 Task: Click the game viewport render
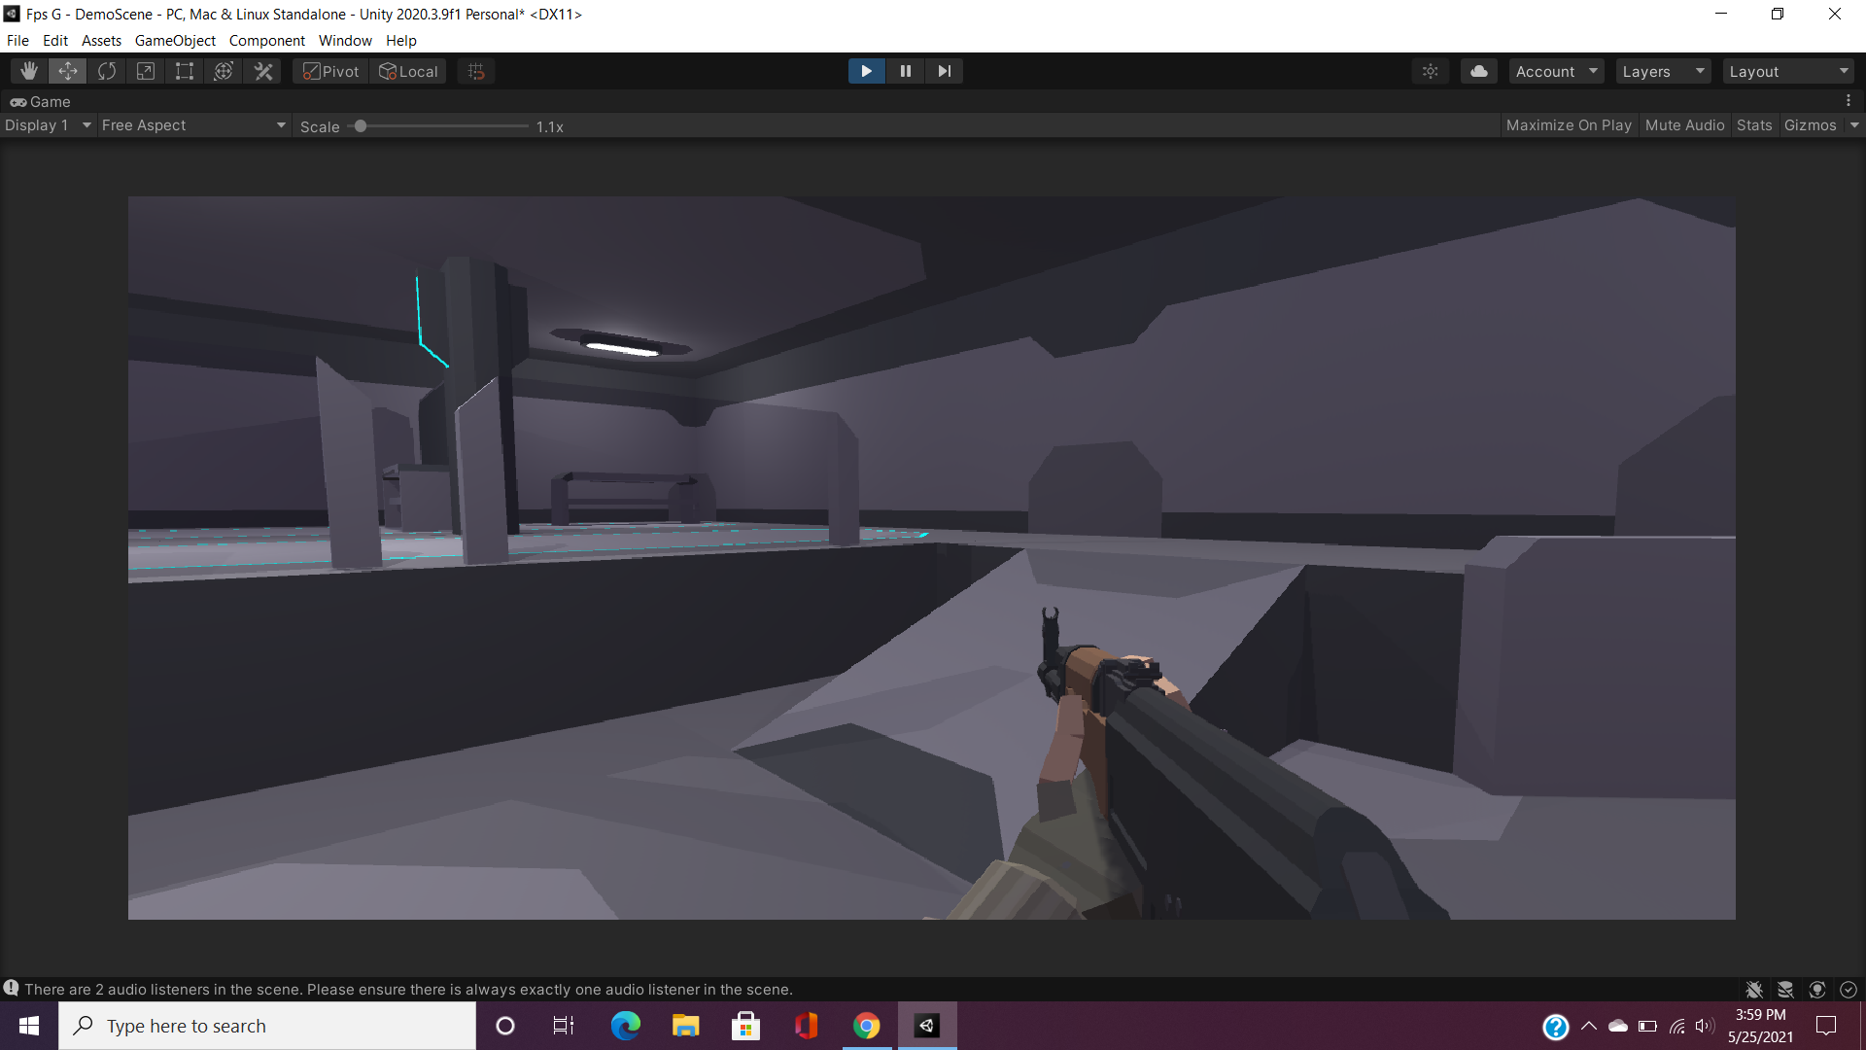click(931, 557)
